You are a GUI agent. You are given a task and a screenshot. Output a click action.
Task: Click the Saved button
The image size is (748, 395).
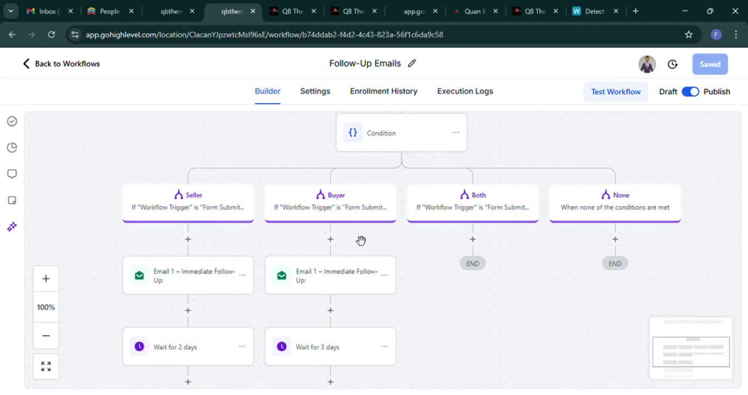710,64
